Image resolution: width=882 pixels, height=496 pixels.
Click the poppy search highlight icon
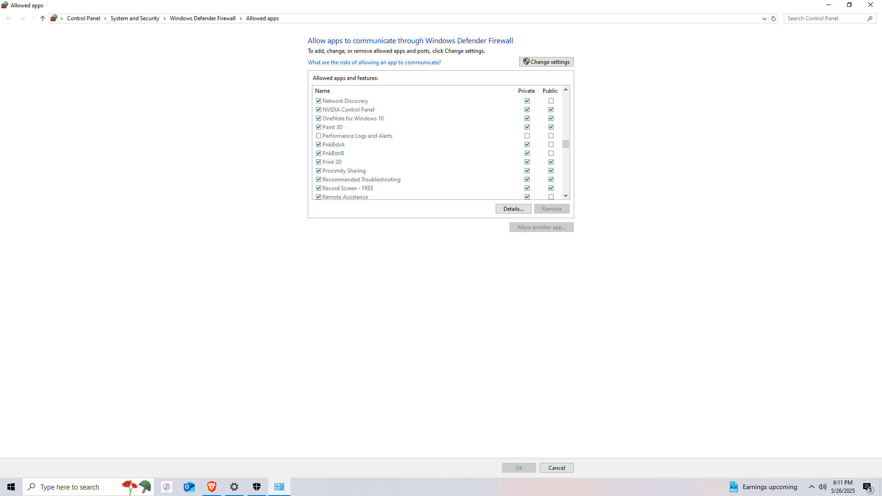click(136, 487)
